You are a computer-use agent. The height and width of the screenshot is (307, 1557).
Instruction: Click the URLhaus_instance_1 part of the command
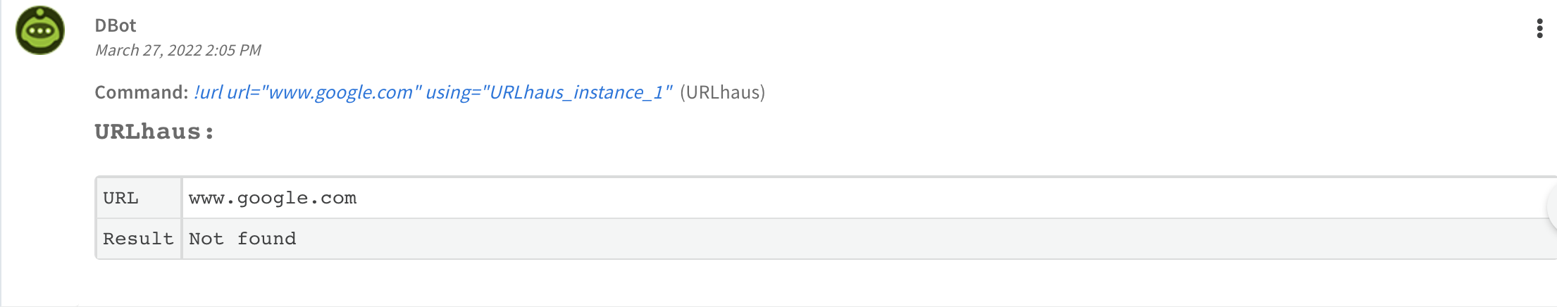576,92
